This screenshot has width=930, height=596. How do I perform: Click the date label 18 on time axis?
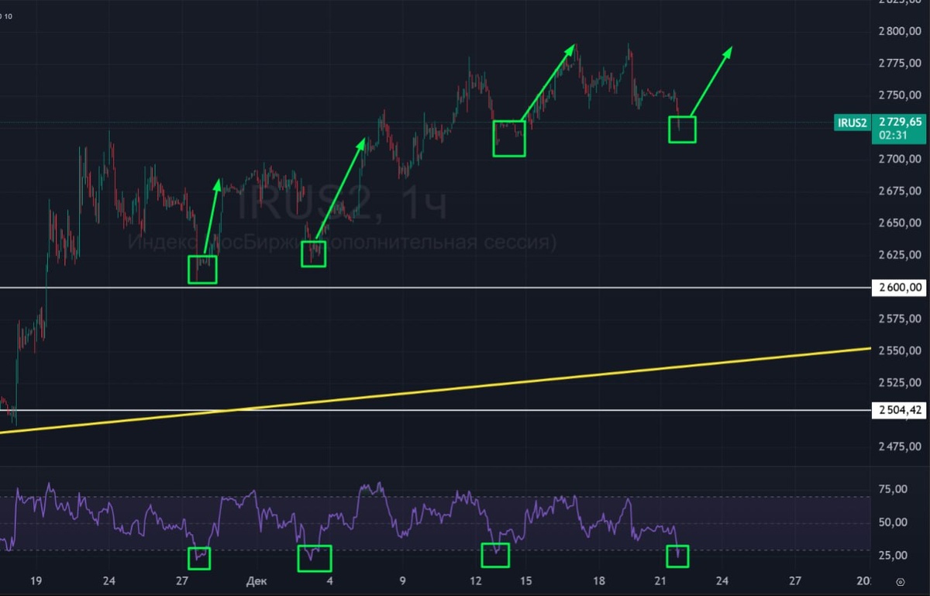(599, 580)
